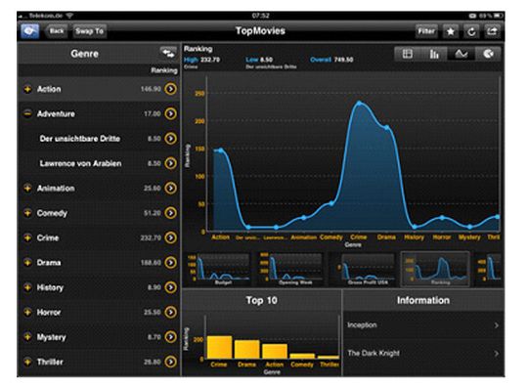Open details arrow for Adventure
Viewport: 528px width, 386px height.
click(171, 113)
